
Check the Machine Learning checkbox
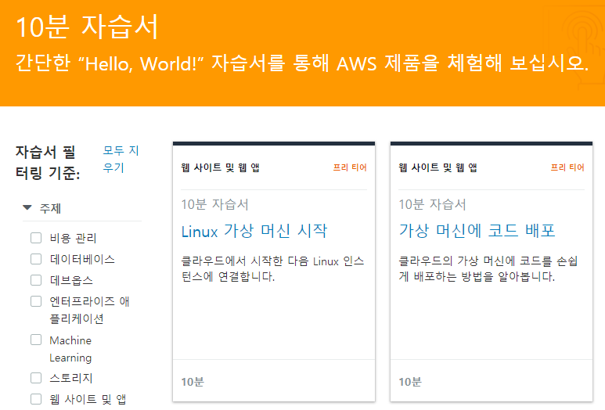36,340
